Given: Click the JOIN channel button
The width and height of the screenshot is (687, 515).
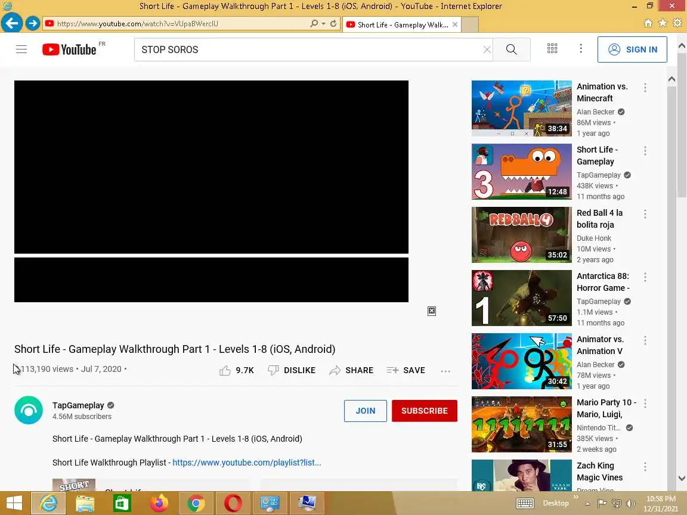Looking at the screenshot, I should [366, 411].
